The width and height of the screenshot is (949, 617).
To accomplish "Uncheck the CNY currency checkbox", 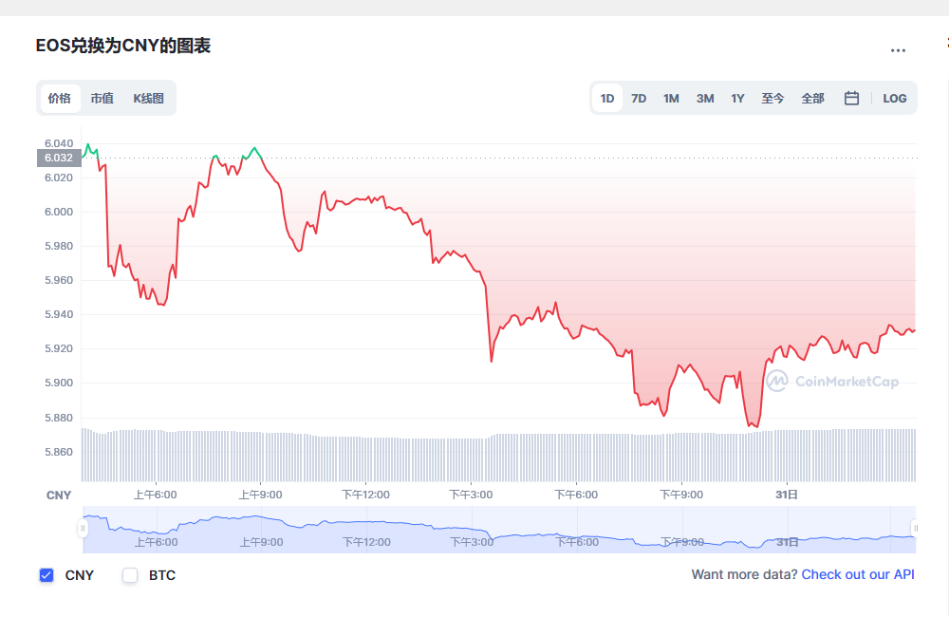I will 47,575.
